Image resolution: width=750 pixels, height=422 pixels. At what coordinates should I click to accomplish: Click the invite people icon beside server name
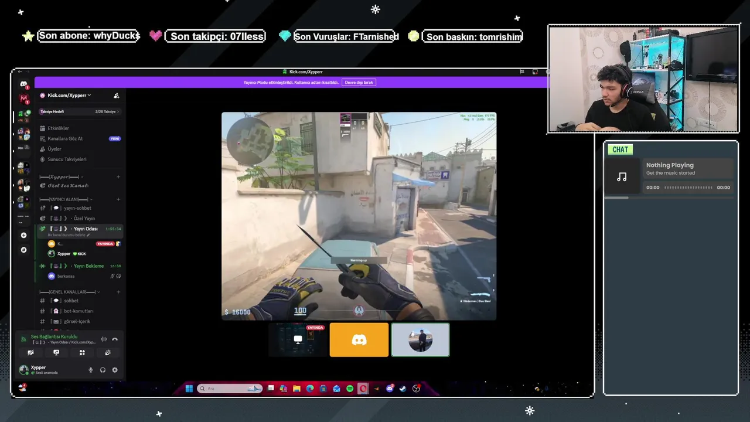(x=116, y=96)
